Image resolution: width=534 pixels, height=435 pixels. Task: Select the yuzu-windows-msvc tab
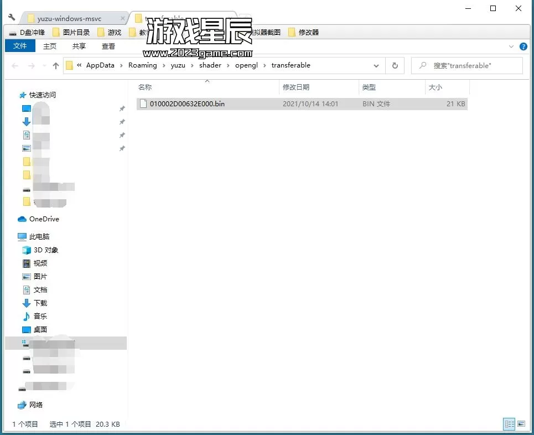pyautogui.click(x=69, y=19)
